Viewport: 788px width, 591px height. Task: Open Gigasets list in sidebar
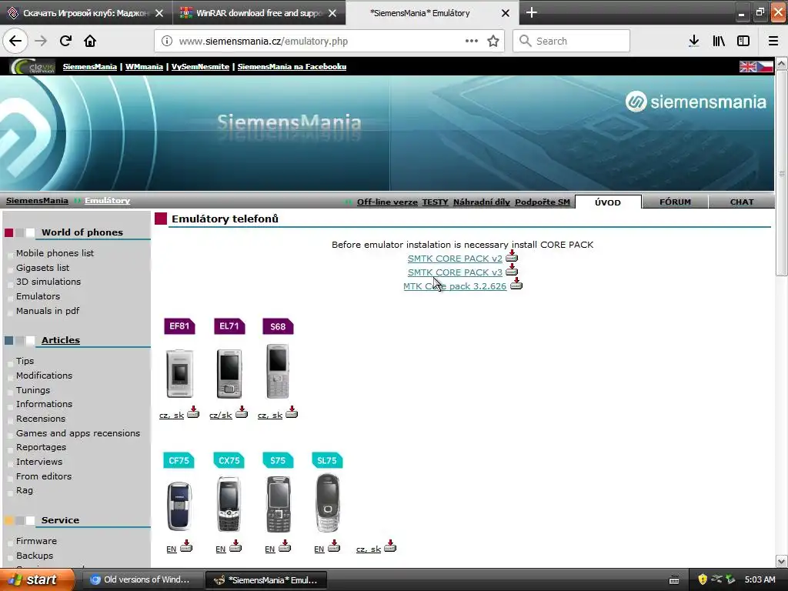[43, 268]
